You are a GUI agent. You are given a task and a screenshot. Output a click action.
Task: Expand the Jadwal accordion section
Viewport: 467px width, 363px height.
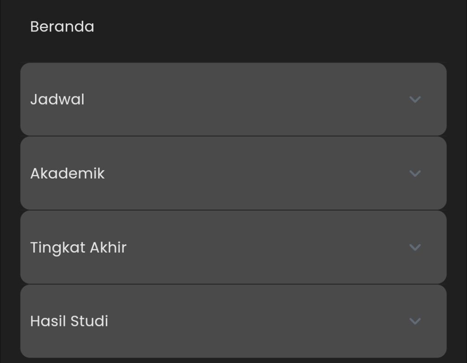click(x=233, y=100)
